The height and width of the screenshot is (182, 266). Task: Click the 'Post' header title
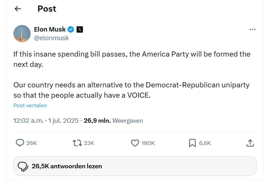(47, 9)
